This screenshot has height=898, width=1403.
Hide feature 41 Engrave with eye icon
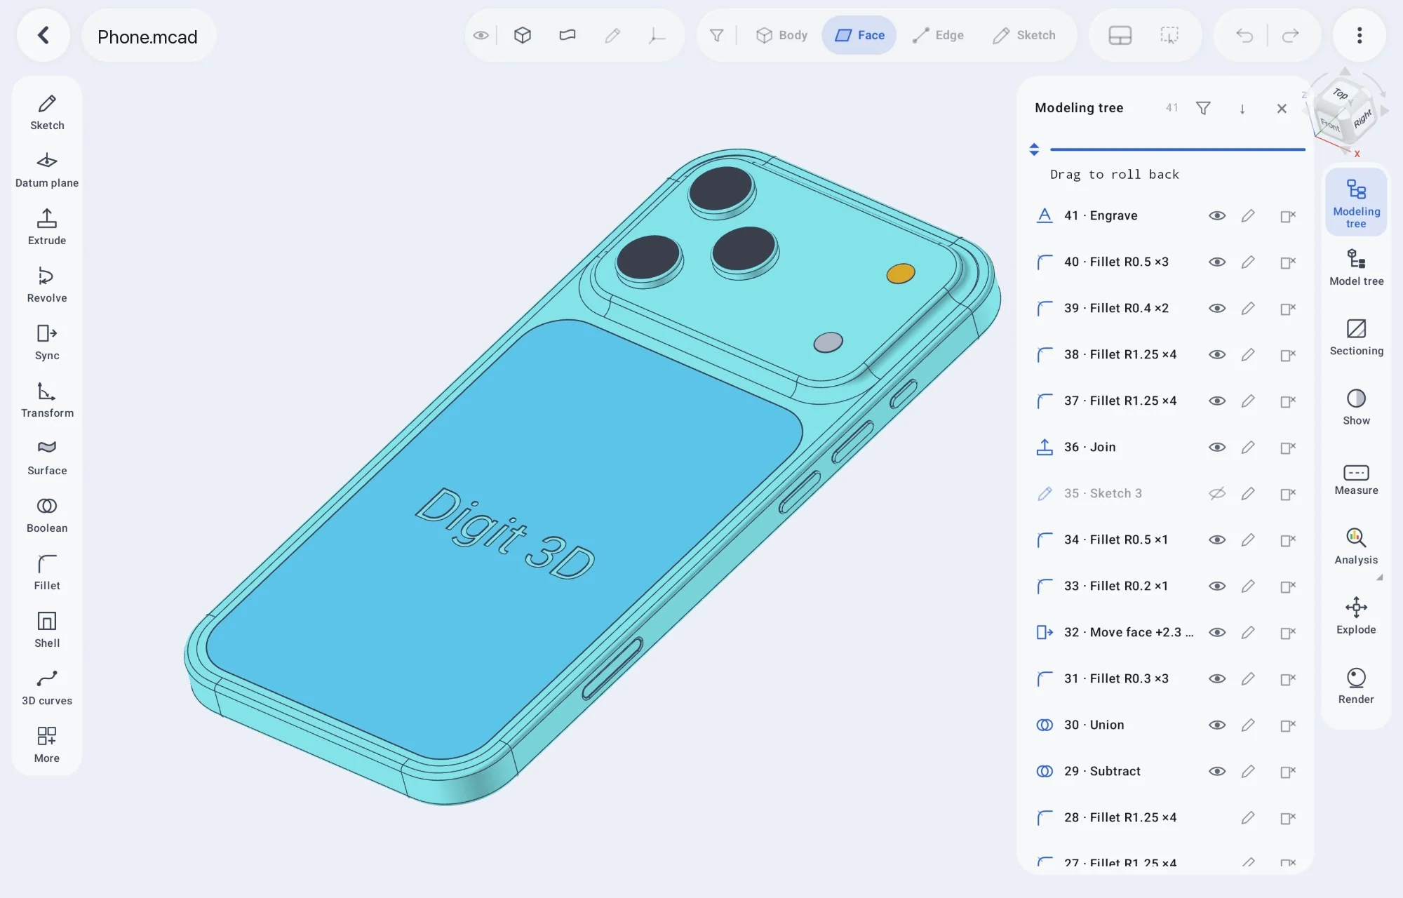coord(1217,215)
